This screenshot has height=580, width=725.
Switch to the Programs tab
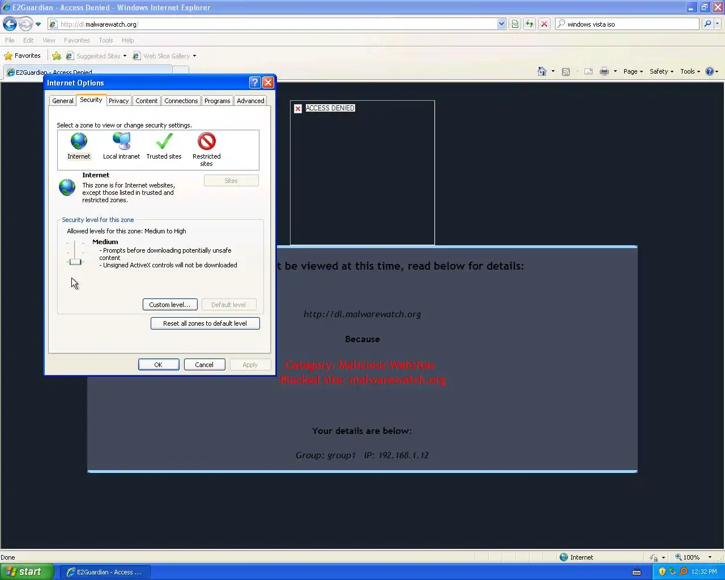click(217, 101)
